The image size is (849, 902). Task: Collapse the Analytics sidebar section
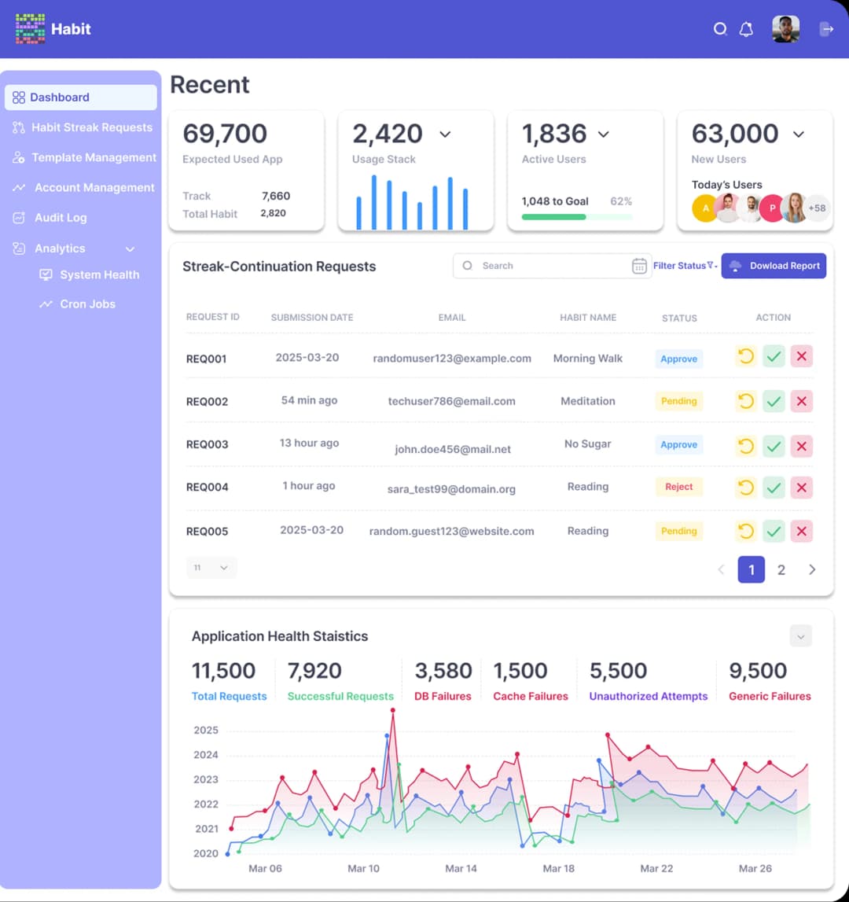point(130,249)
